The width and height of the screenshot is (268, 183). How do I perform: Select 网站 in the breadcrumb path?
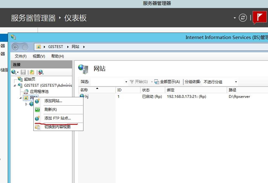pyautogui.click(x=75, y=47)
